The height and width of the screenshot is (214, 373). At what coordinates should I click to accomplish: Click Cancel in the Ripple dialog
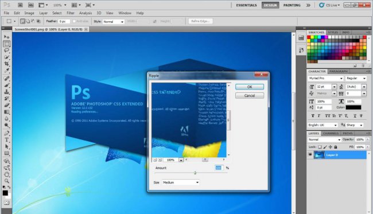coord(250,96)
